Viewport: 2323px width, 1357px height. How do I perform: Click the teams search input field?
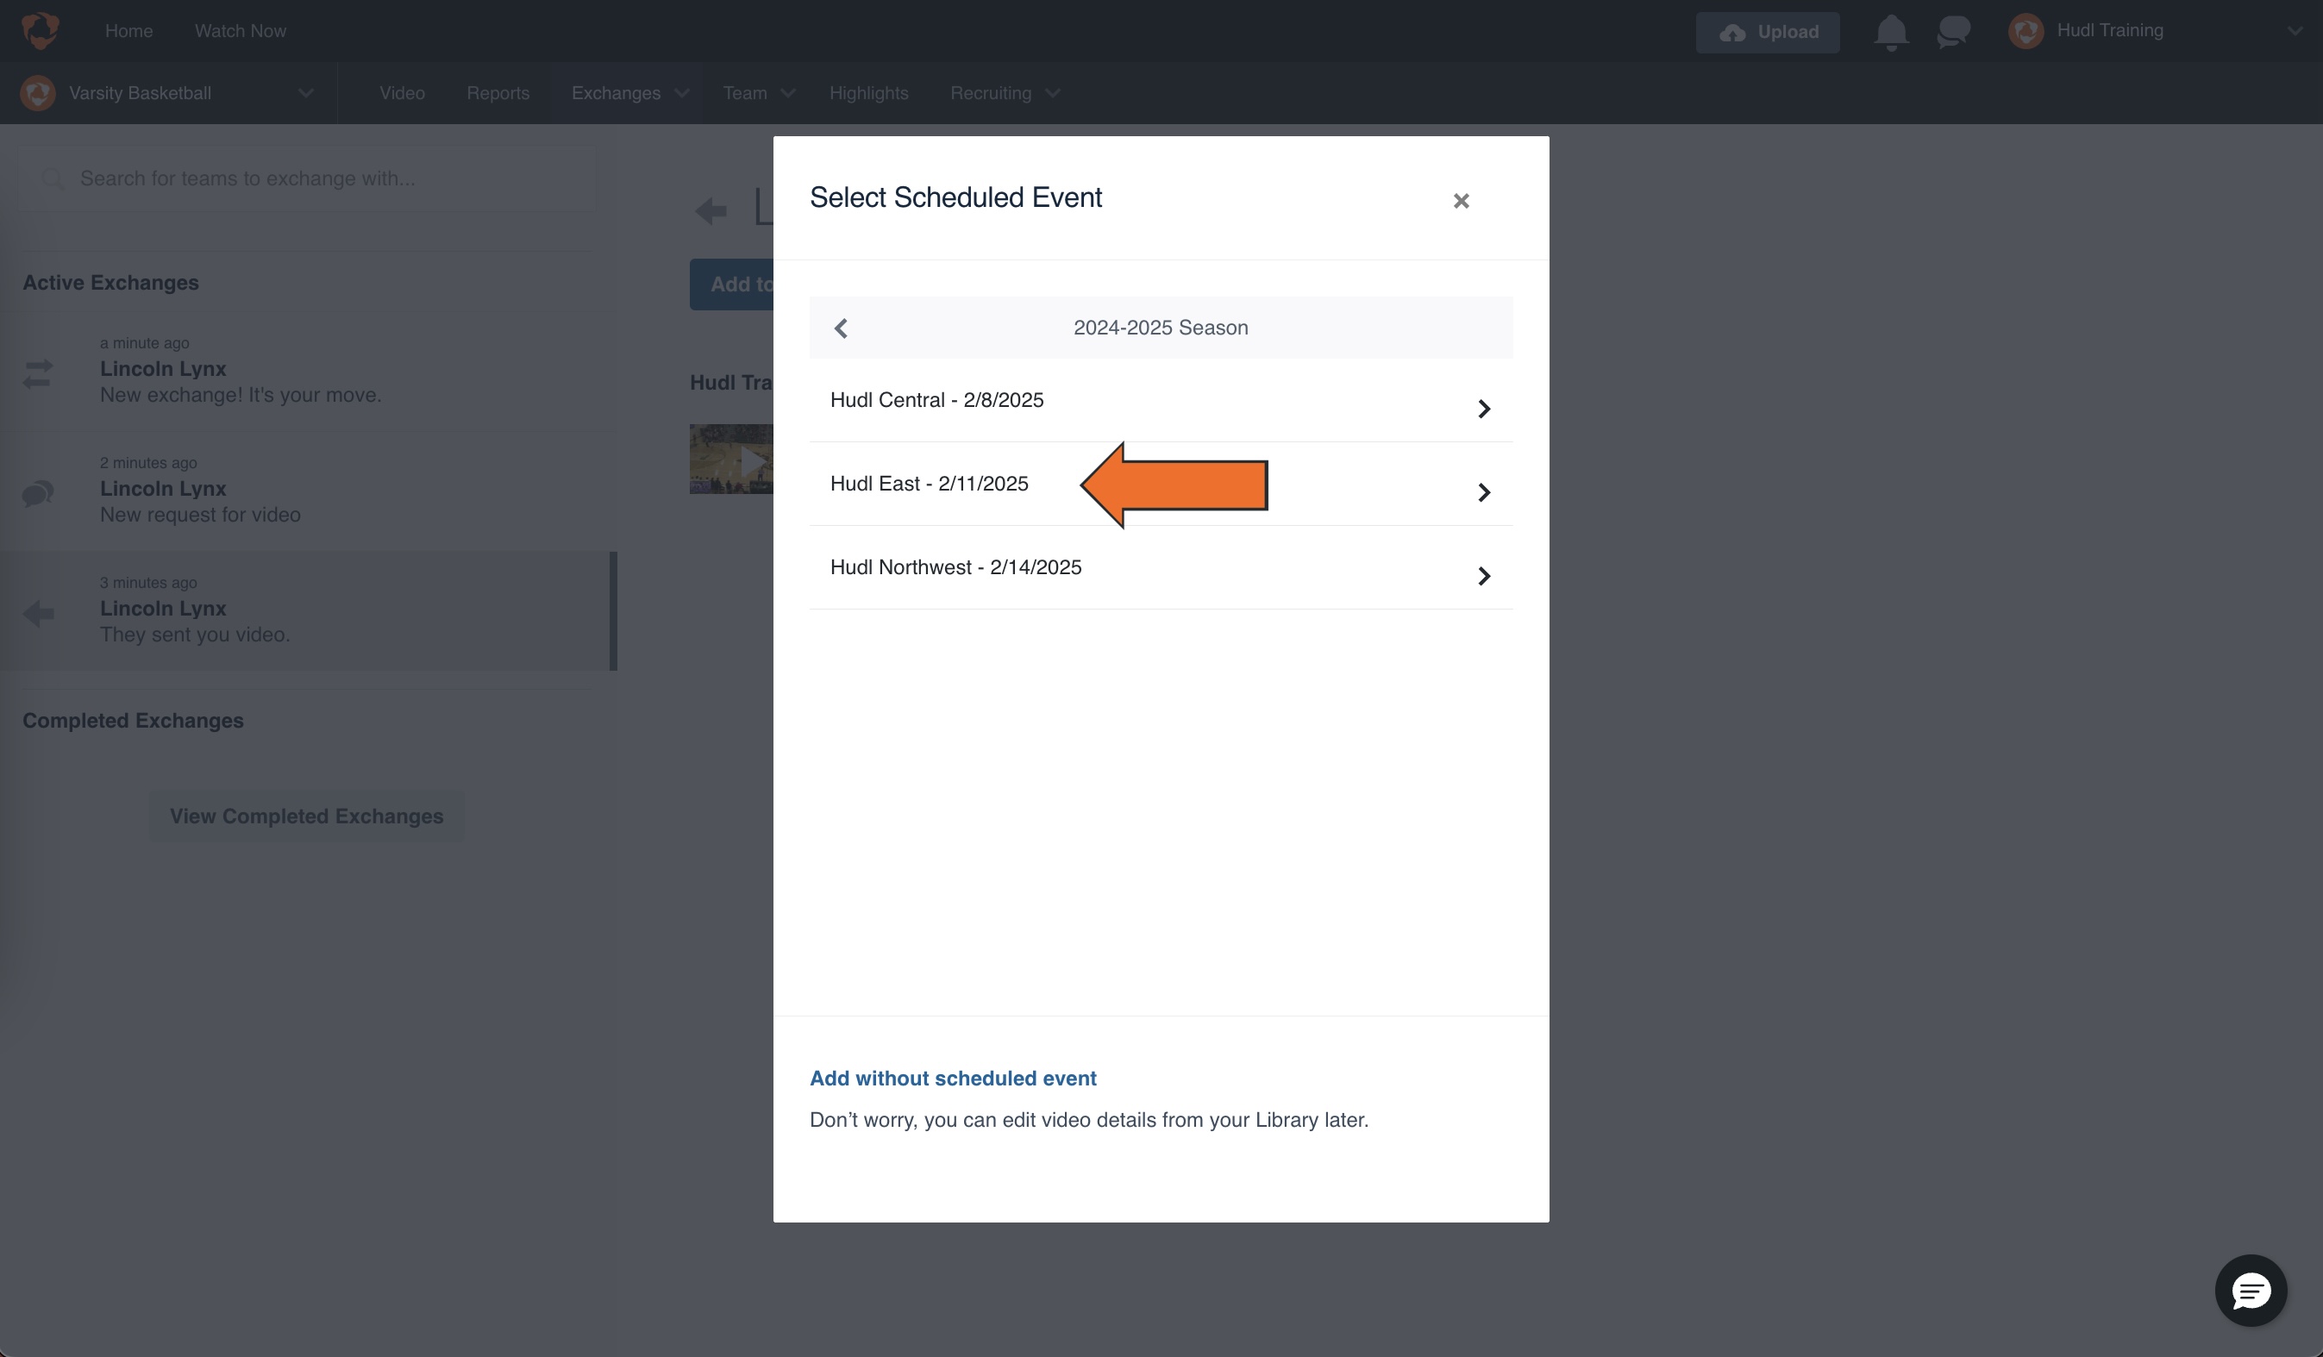[304, 178]
